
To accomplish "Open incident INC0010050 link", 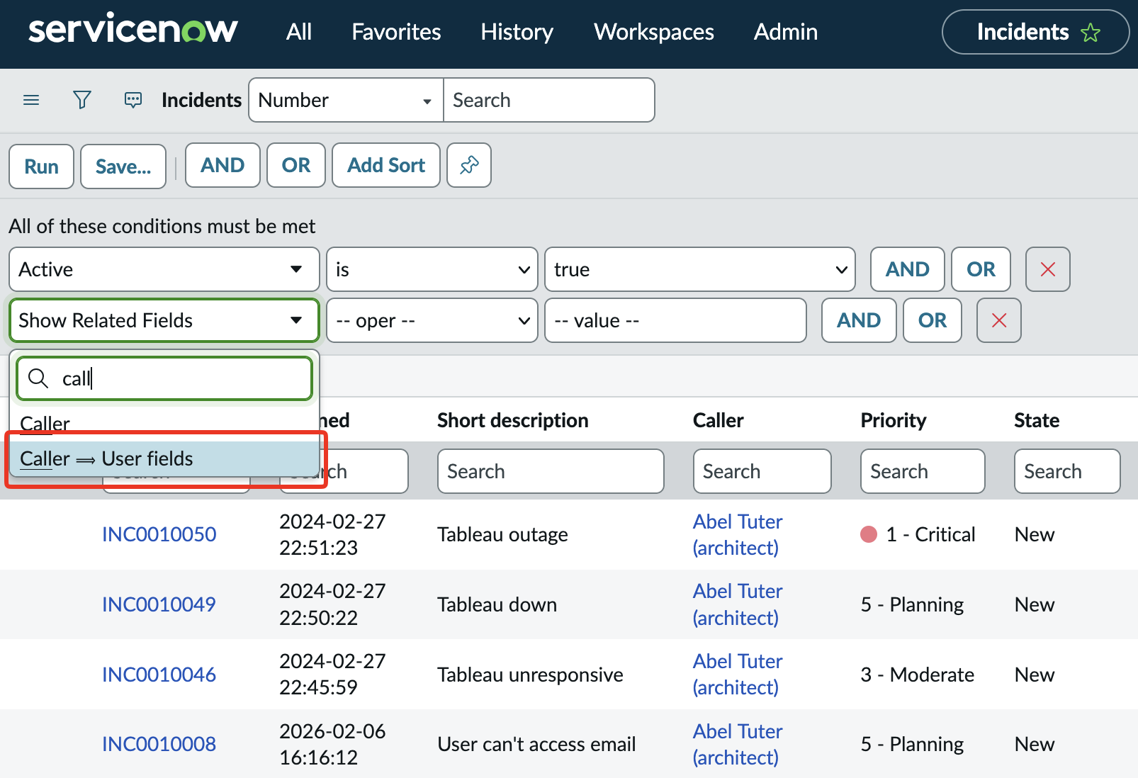I will [159, 534].
